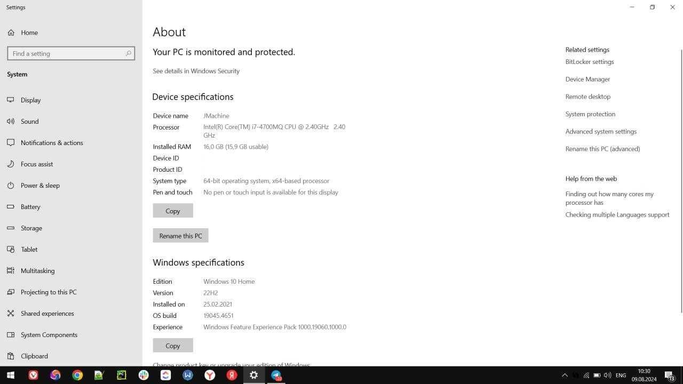Viewport: 683px width, 384px height.
Task: Click Windows Feature Experience Pack text
Action: [275, 327]
